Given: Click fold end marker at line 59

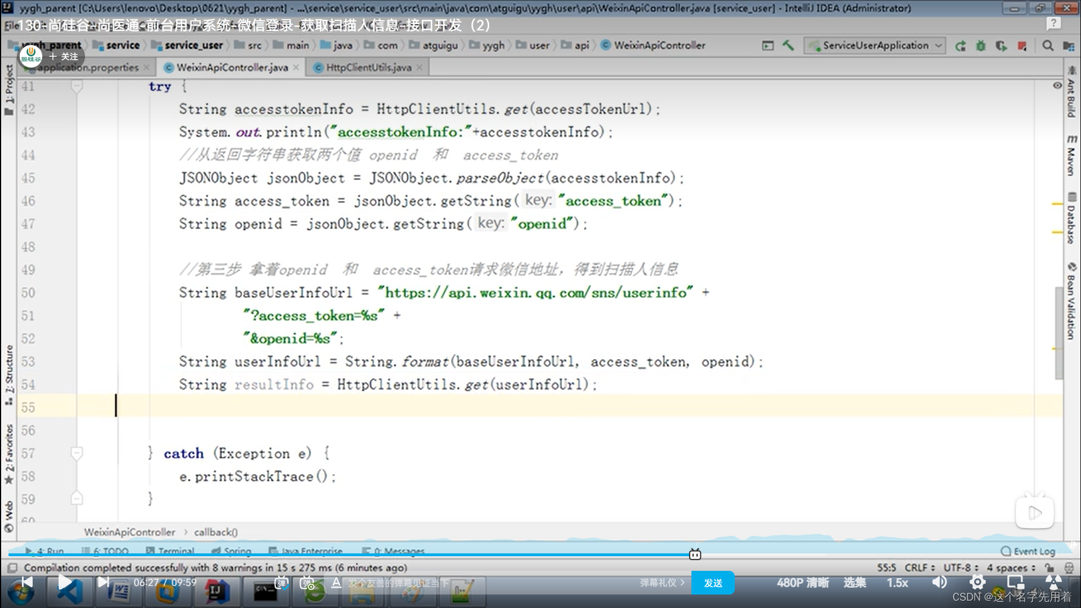Looking at the screenshot, I should [x=77, y=498].
